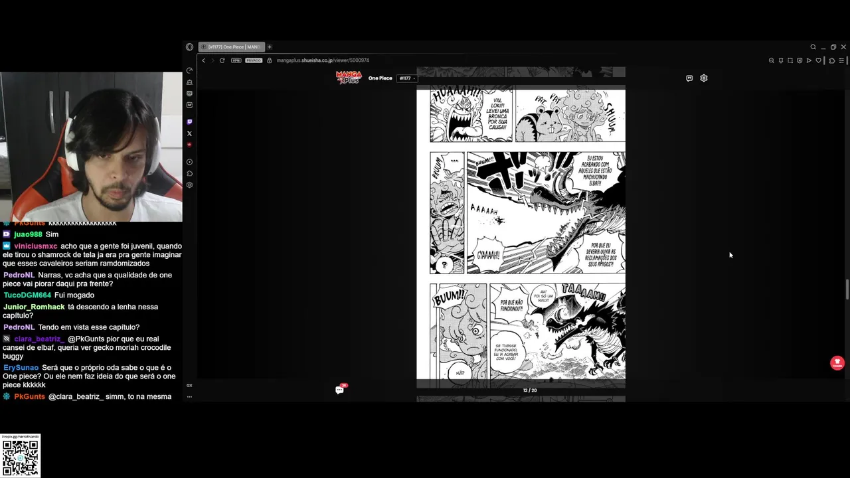This screenshot has width=850, height=478.
Task: Click the QR code in bottom corner
Action: (x=20, y=458)
